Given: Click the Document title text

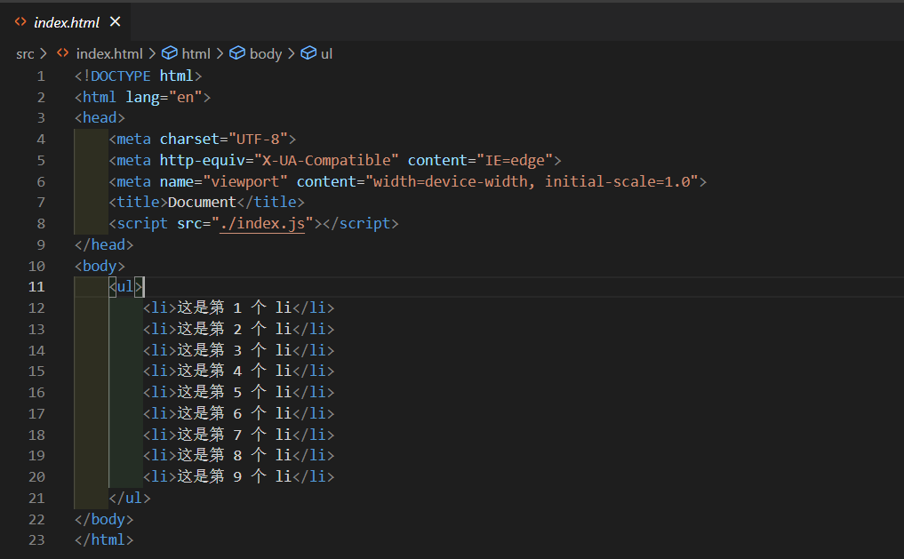Looking at the screenshot, I should click(x=202, y=203).
